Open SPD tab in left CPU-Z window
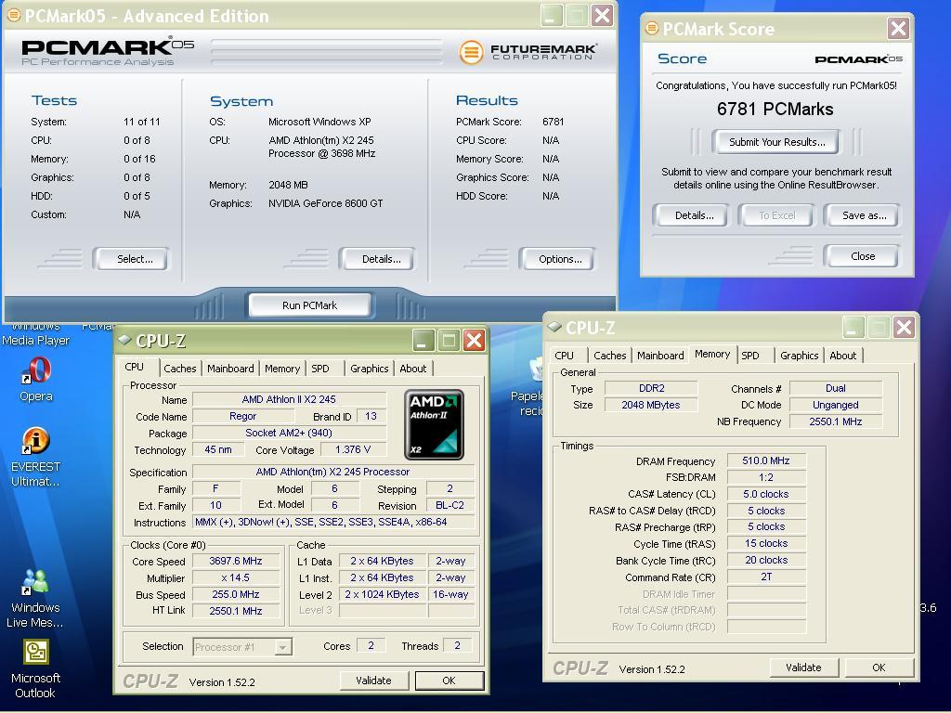The image size is (951, 713). click(320, 368)
